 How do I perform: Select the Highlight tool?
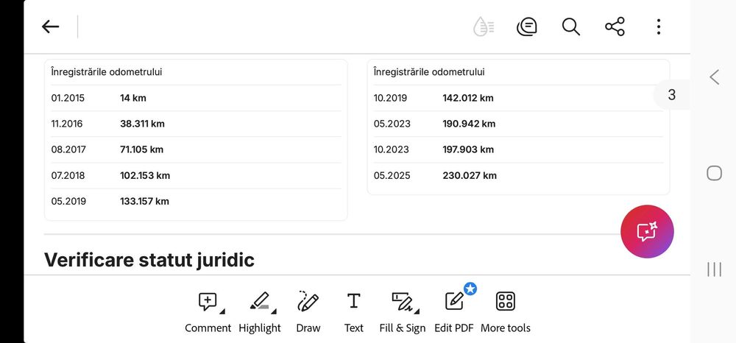click(259, 302)
